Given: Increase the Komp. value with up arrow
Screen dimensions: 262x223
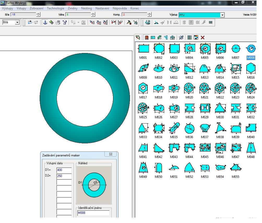Looking at the screenshot, I should pos(150,14).
